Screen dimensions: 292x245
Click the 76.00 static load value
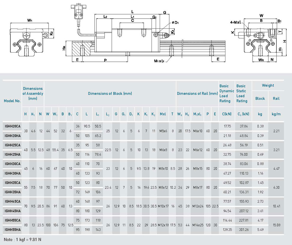click(244, 155)
